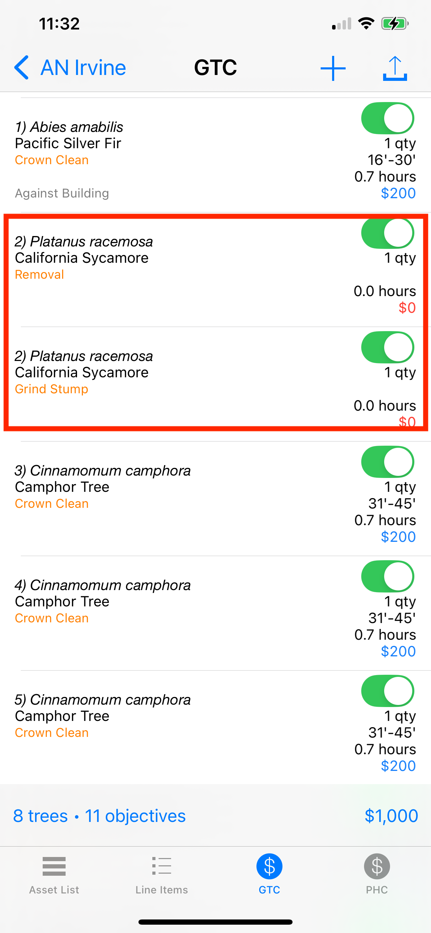Screen dimensions: 431x933
Task: Tap the plus icon to add item
Action: (x=333, y=68)
